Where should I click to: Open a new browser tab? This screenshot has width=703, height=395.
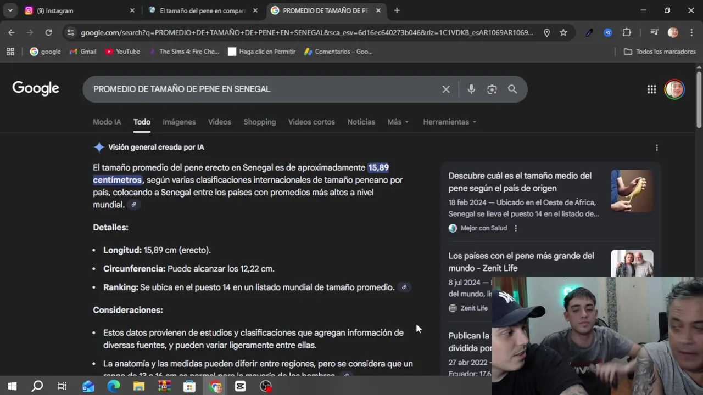(397, 10)
